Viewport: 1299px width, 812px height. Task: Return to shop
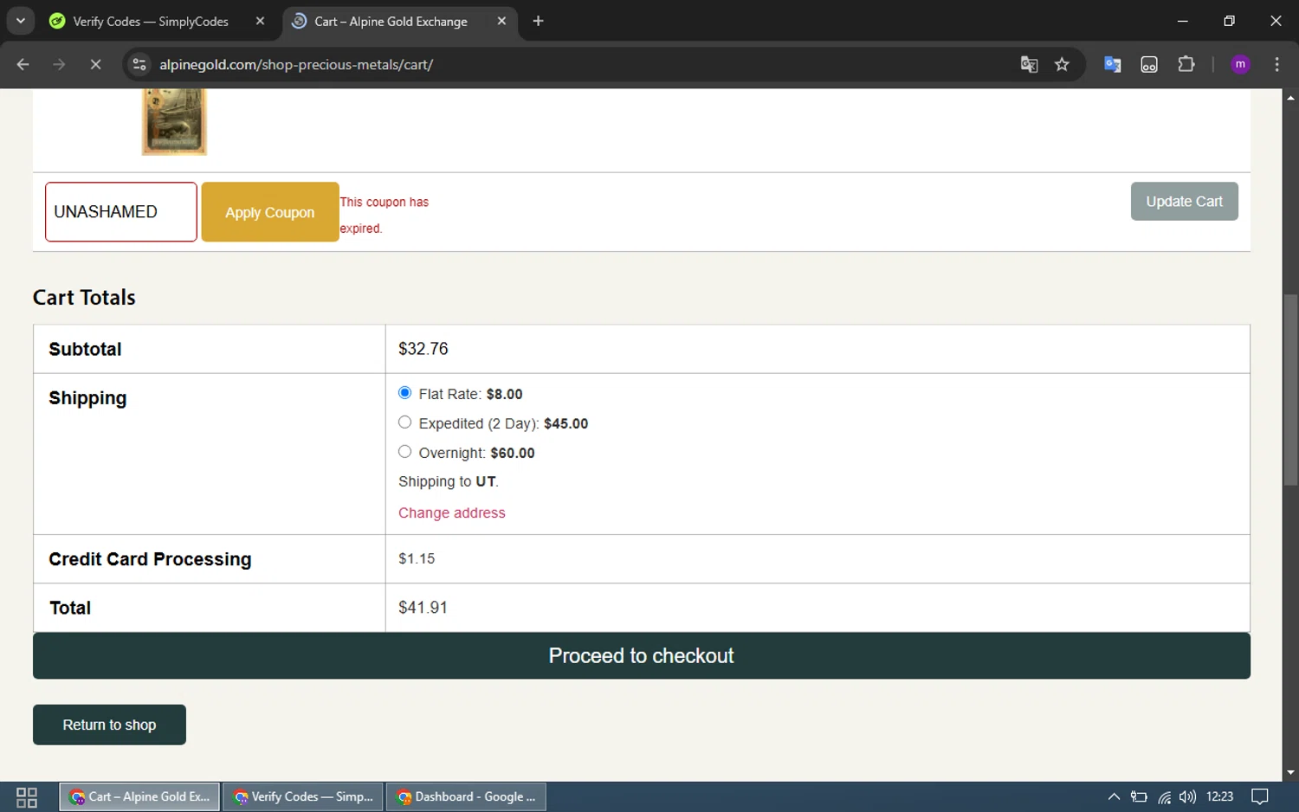(109, 725)
